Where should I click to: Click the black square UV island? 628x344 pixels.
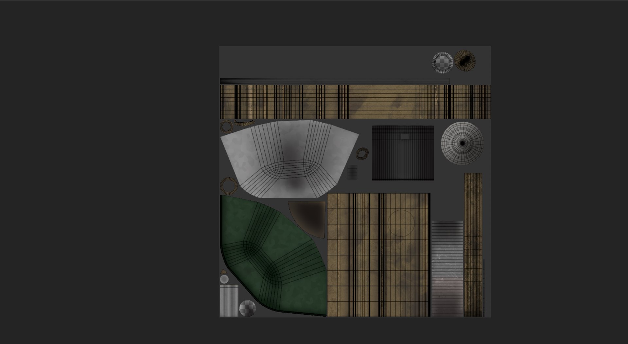pyautogui.click(x=403, y=153)
